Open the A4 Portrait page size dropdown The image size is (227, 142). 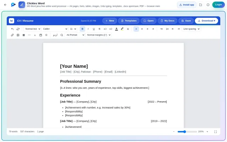[75, 35]
